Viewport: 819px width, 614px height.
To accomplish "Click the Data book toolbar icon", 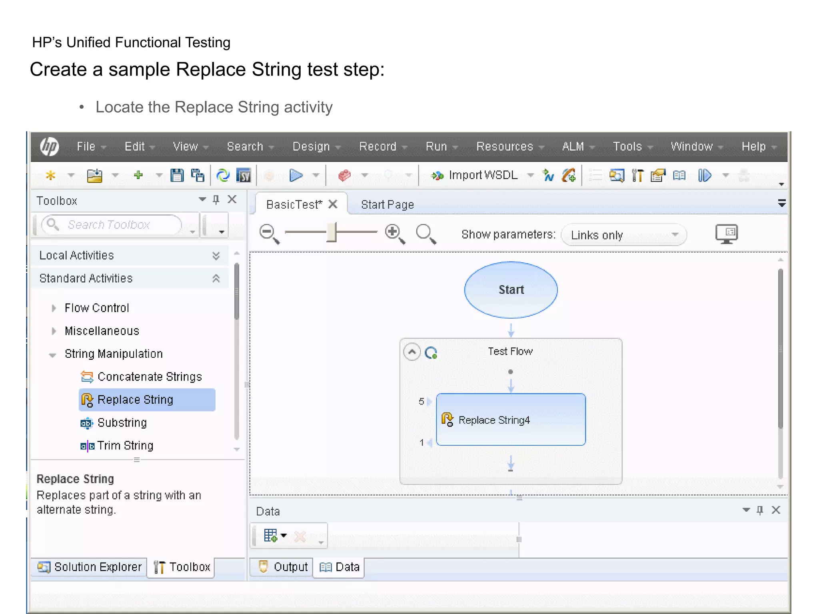I will click(x=679, y=175).
